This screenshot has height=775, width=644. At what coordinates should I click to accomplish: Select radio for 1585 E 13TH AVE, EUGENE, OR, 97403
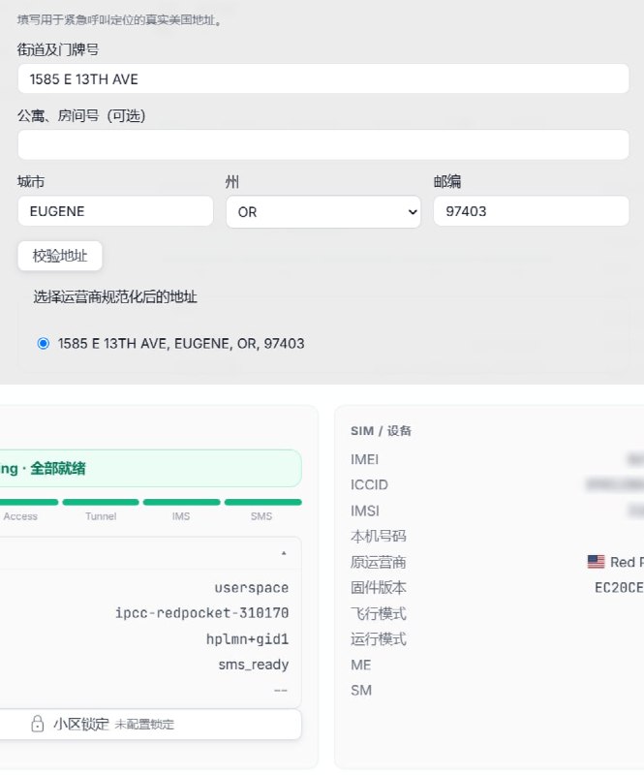[44, 343]
